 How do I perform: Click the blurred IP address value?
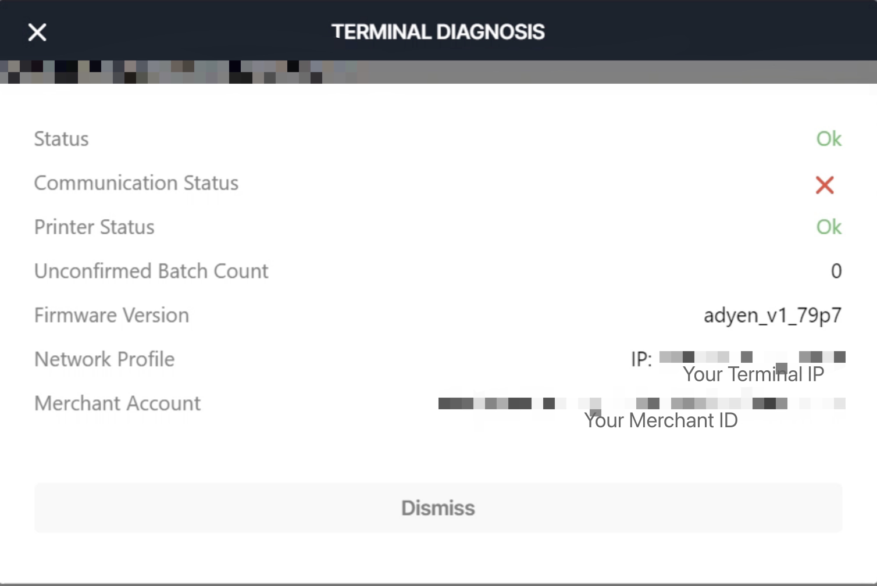point(751,357)
